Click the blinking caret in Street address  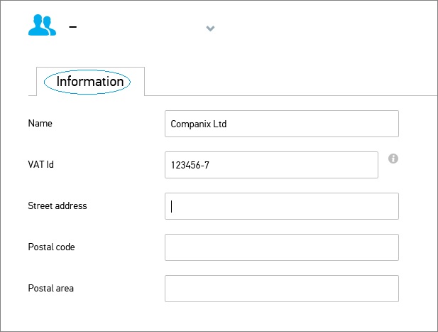pos(172,206)
